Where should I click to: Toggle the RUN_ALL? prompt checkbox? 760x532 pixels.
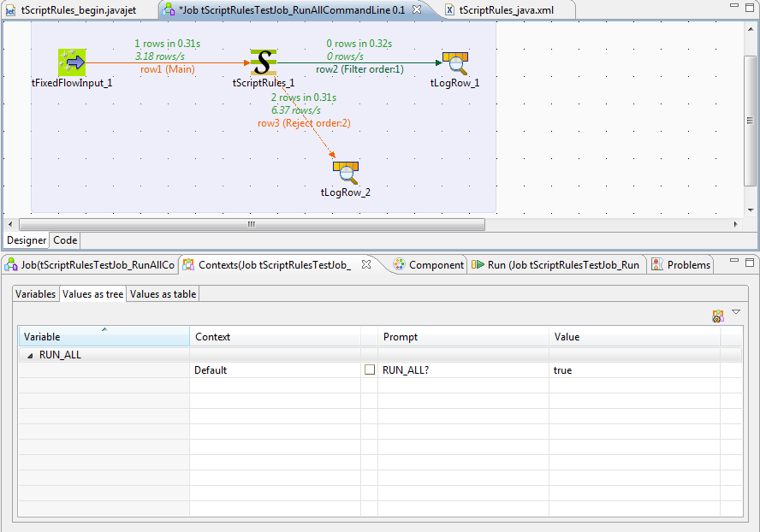click(x=370, y=369)
